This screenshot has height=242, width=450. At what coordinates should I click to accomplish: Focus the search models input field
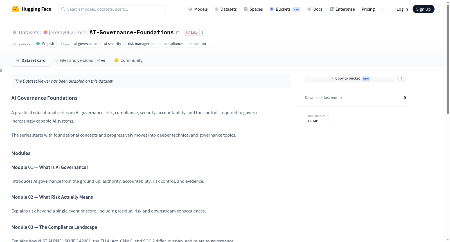pyautogui.click(x=112, y=9)
